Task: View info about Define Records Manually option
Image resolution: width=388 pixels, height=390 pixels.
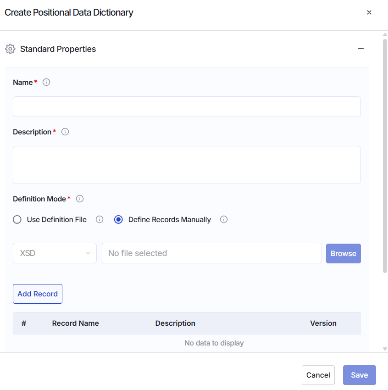Action: 224,219
